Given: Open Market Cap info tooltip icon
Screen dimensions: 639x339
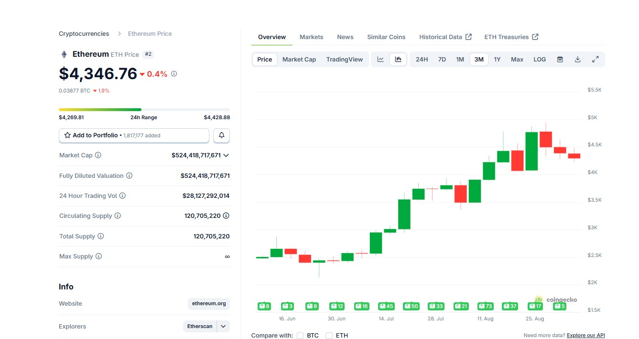Looking at the screenshot, I should (x=98, y=155).
